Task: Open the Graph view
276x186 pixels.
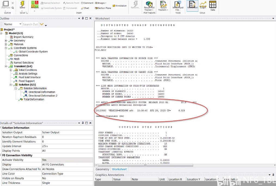Action: tap(203, 5)
